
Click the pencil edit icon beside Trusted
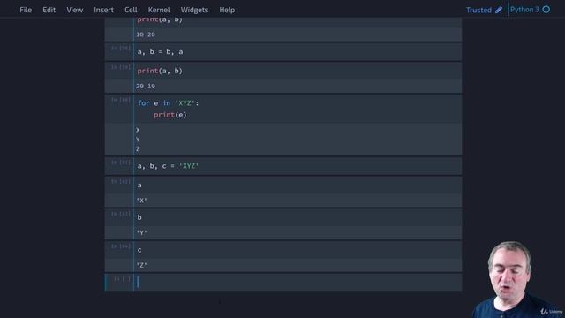[499, 10]
